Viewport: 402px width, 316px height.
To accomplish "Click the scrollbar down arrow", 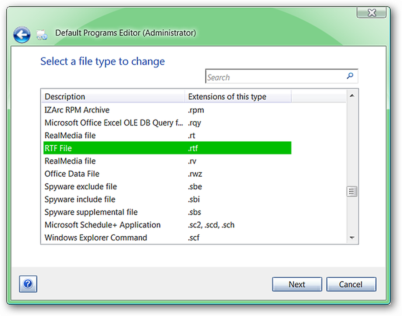I will coord(352,238).
